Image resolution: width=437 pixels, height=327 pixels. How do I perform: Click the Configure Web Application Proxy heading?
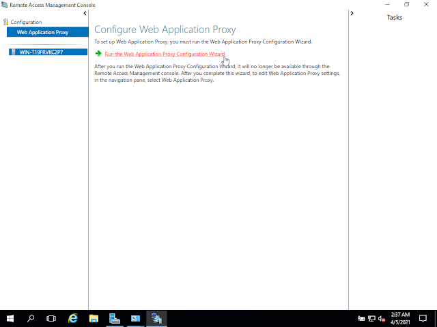[x=165, y=29]
